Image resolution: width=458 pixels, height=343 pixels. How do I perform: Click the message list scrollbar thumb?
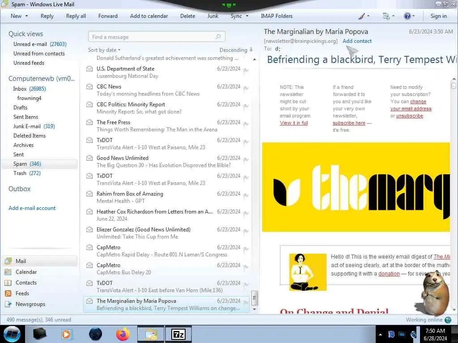(254, 298)
